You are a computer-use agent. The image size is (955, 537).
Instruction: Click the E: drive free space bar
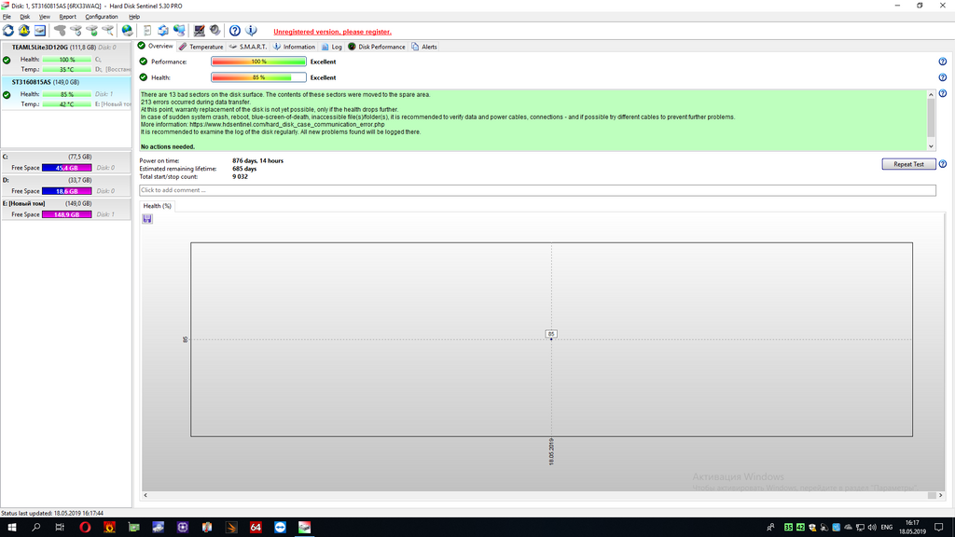[67, 214]
